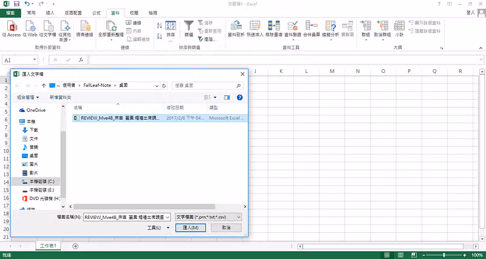The image size is (486, 259).
Task: Open the Name Box dropdown arrow
Action: tap(35, 60)
